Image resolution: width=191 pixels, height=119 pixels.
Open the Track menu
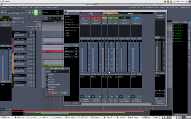32,7
